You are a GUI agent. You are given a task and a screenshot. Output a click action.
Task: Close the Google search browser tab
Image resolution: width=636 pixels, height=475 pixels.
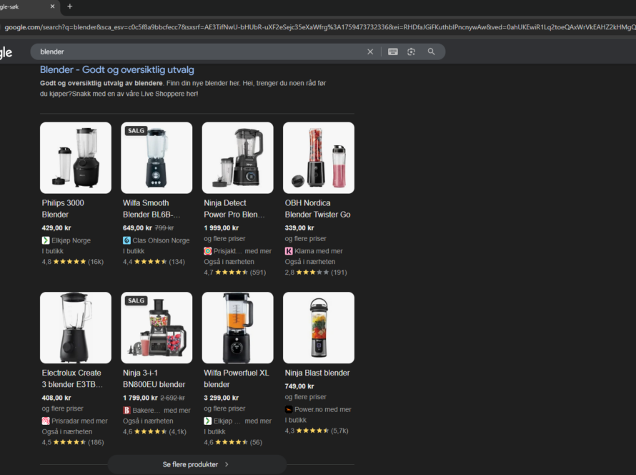click(53, 6)
